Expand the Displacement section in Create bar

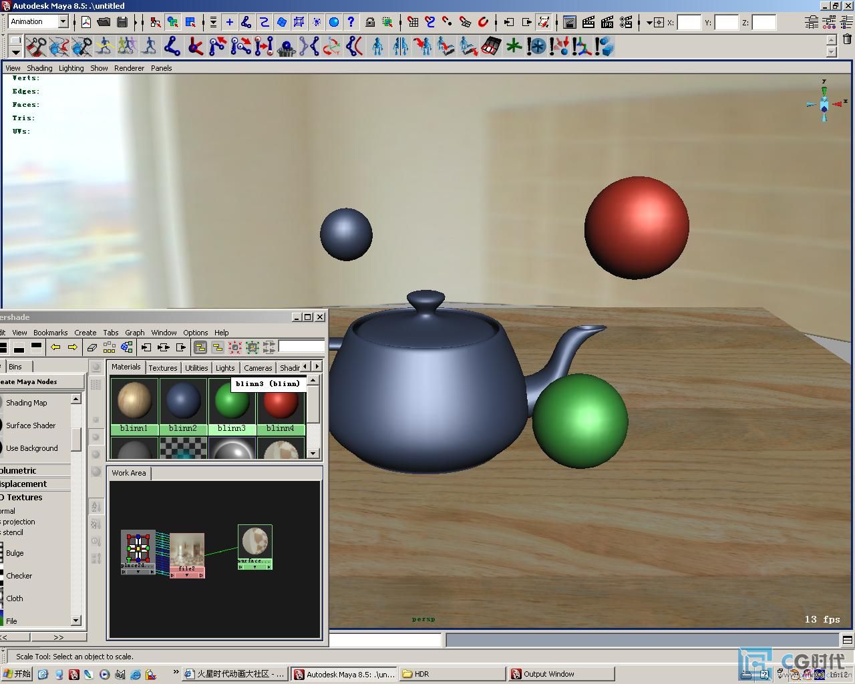click(x=35, y=484)
